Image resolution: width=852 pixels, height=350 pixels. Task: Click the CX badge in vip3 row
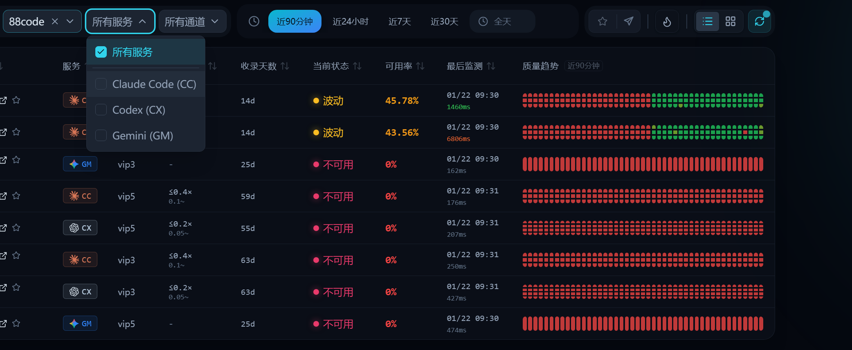click(80, 292)
